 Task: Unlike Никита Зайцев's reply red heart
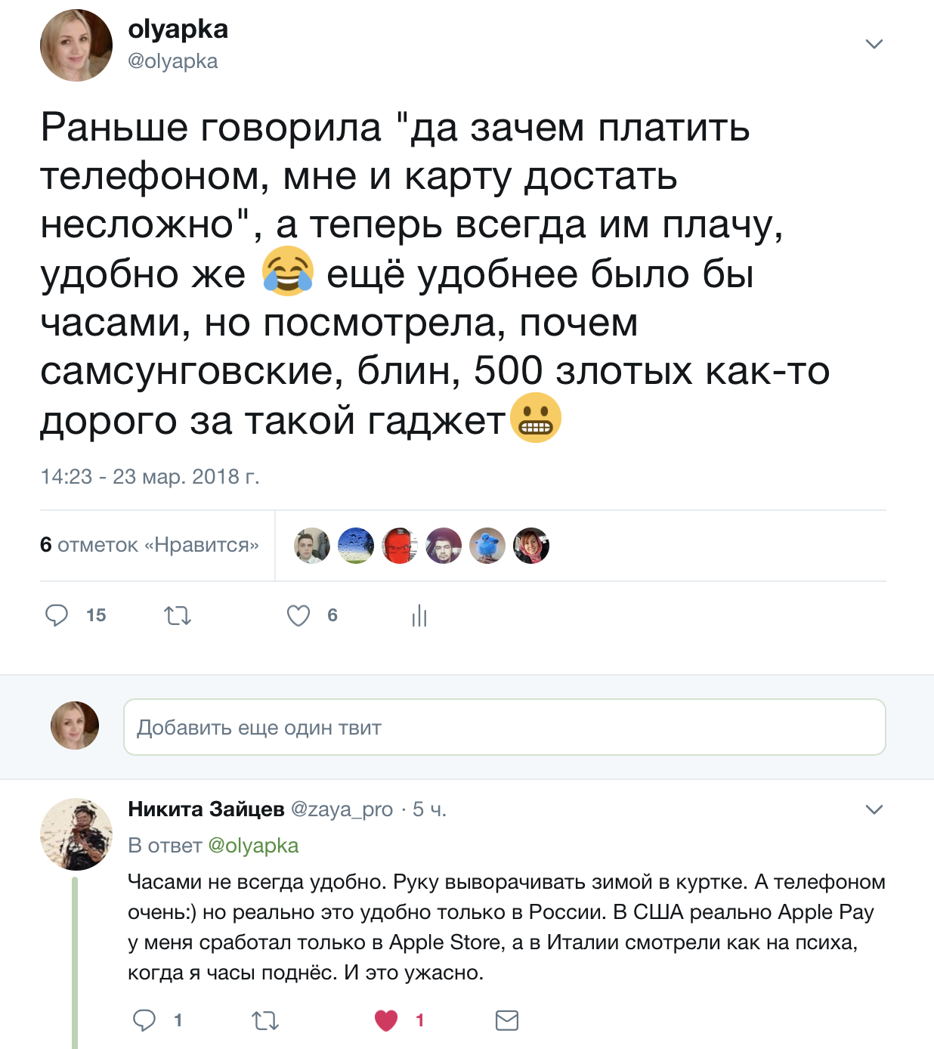click(x=386, y=1021)
